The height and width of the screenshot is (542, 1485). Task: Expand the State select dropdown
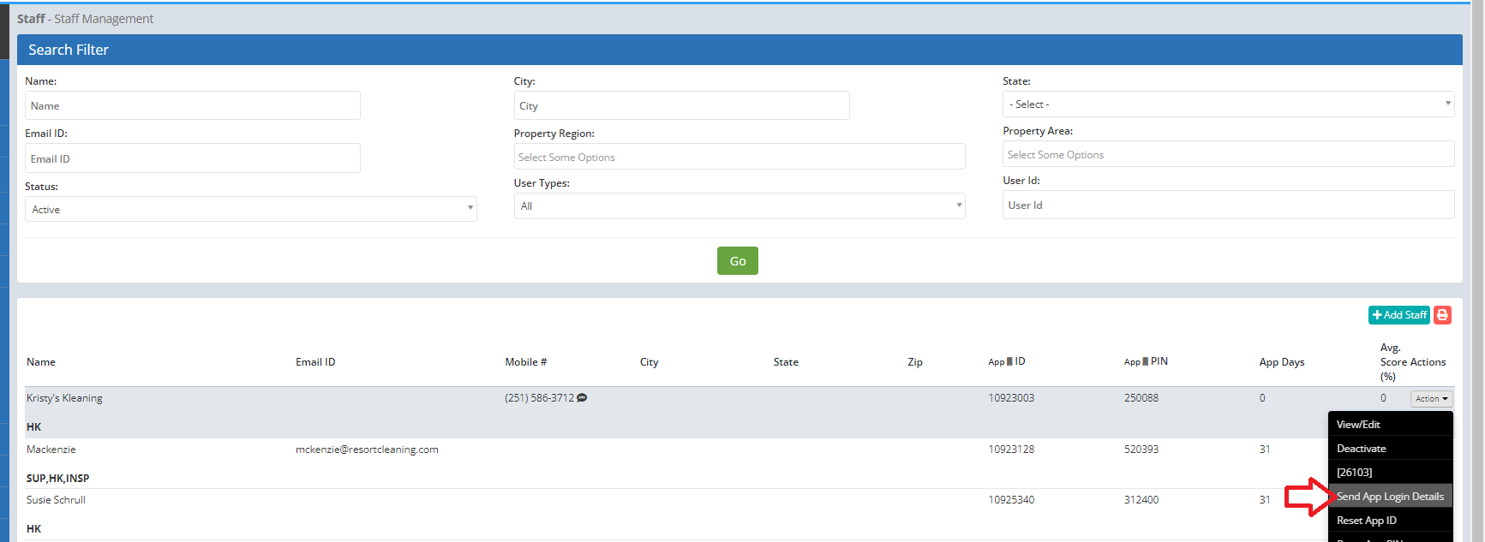pyautogui.click(x=1227, y=104)
